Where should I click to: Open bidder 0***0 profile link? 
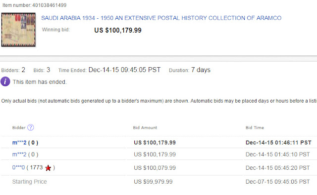(x=18, y=167)
